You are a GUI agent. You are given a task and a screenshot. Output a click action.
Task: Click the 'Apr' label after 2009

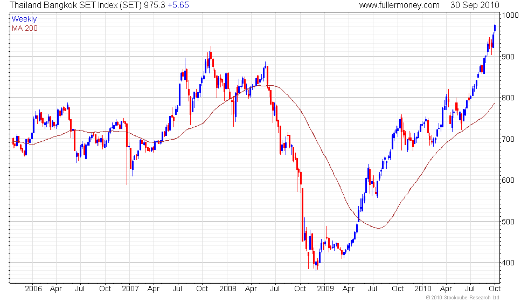click(349, 289)
